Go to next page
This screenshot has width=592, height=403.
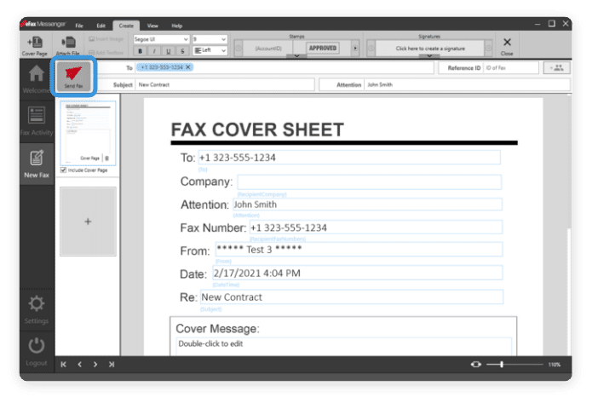[x=95, y=365]
